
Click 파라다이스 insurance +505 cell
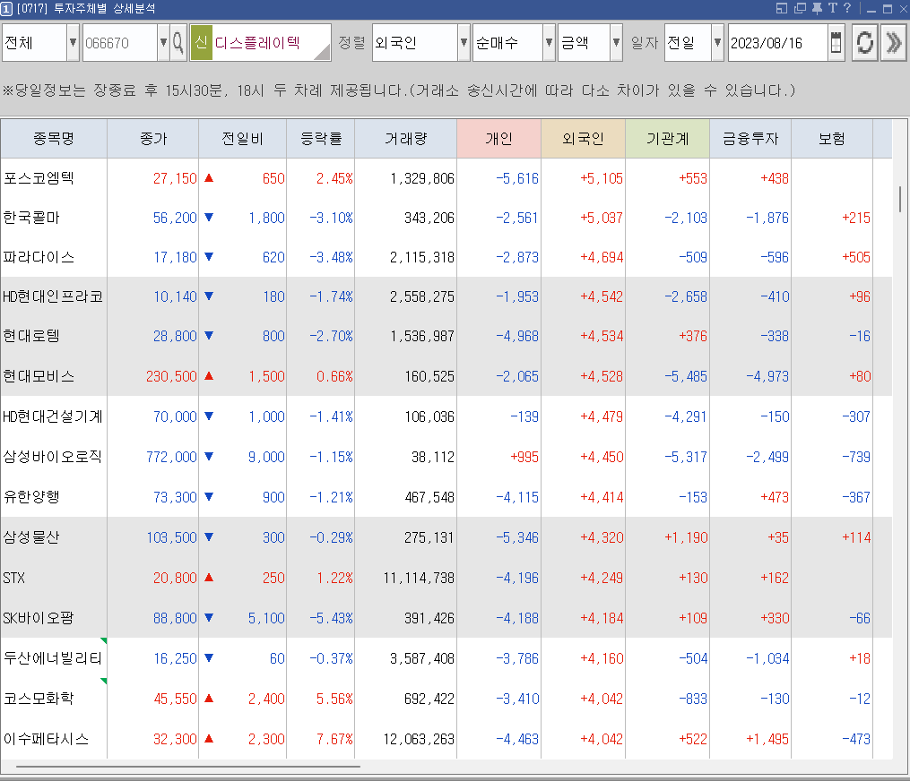pyautogui.click(x=856, y=257)
